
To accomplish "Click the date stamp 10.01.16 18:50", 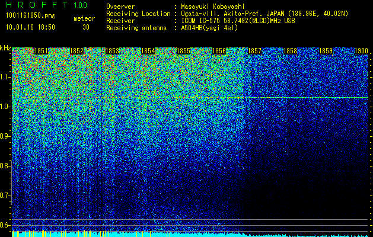I will tap(30, 27).
